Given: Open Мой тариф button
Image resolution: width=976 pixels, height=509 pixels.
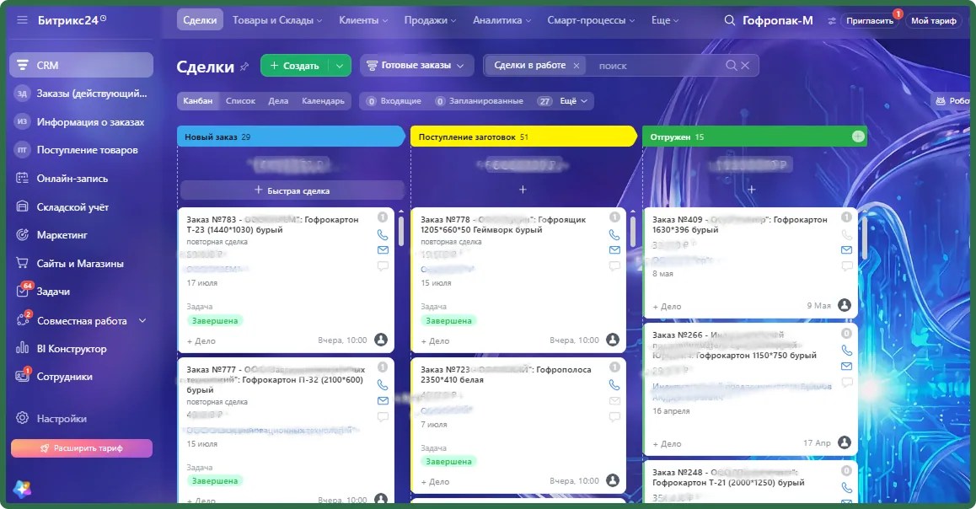Looking at the screenshot, I should 934,21.
